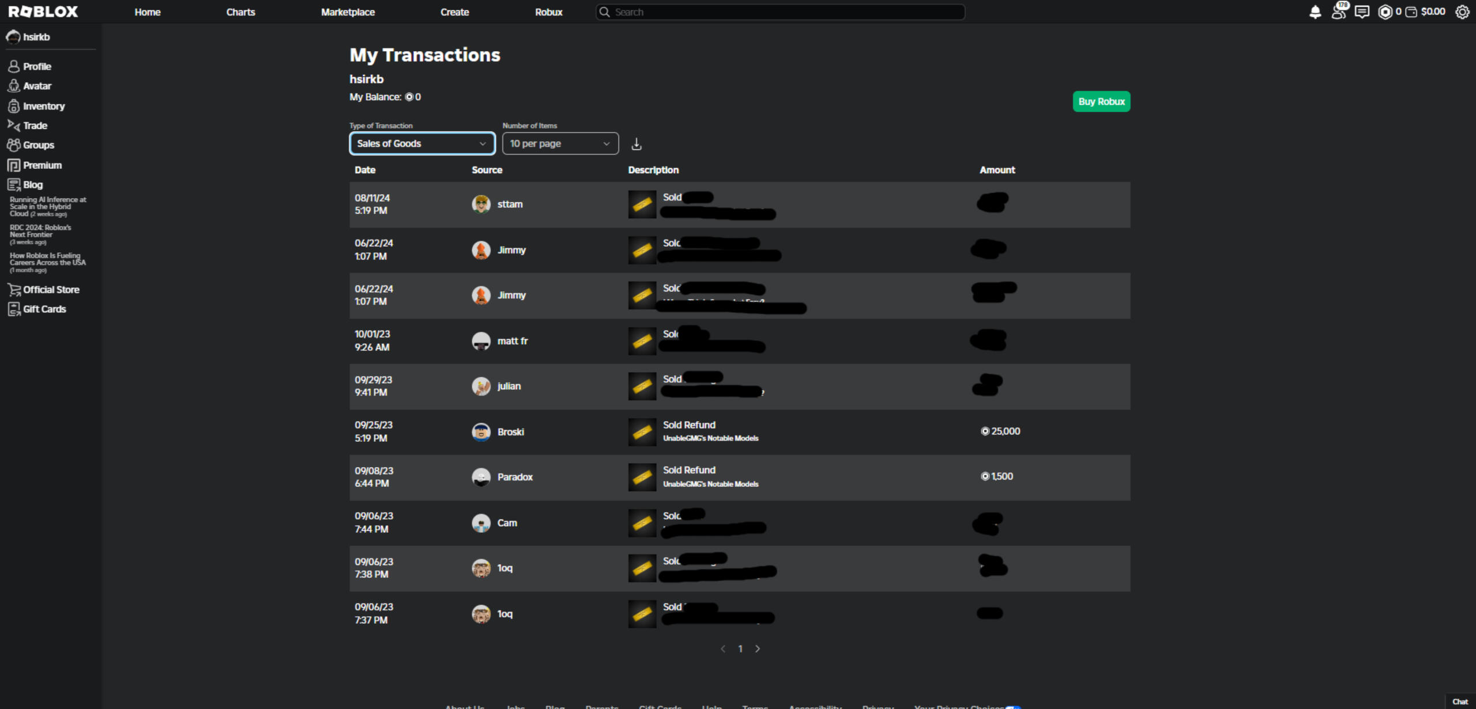Screen dimensions: 1476x709
Task: Click the Cam source name
Action: (x=507, y=523)
